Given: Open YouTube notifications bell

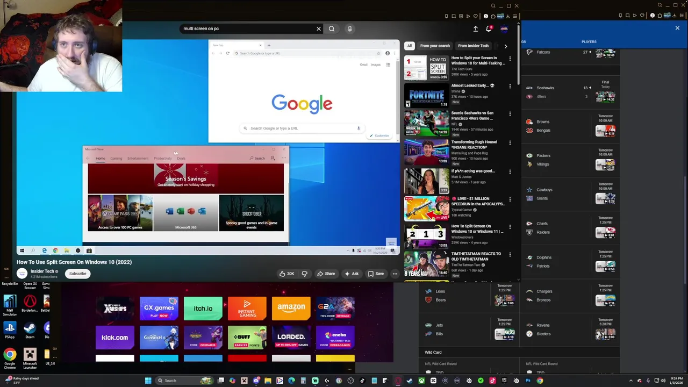Looking at the screenshot, I should 489,28.
